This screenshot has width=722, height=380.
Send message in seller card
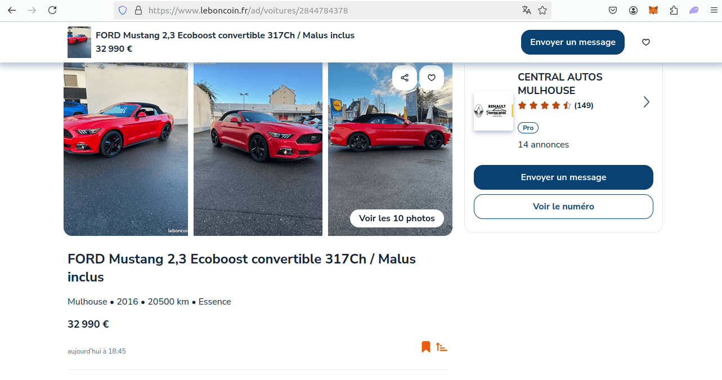(563, 177)
